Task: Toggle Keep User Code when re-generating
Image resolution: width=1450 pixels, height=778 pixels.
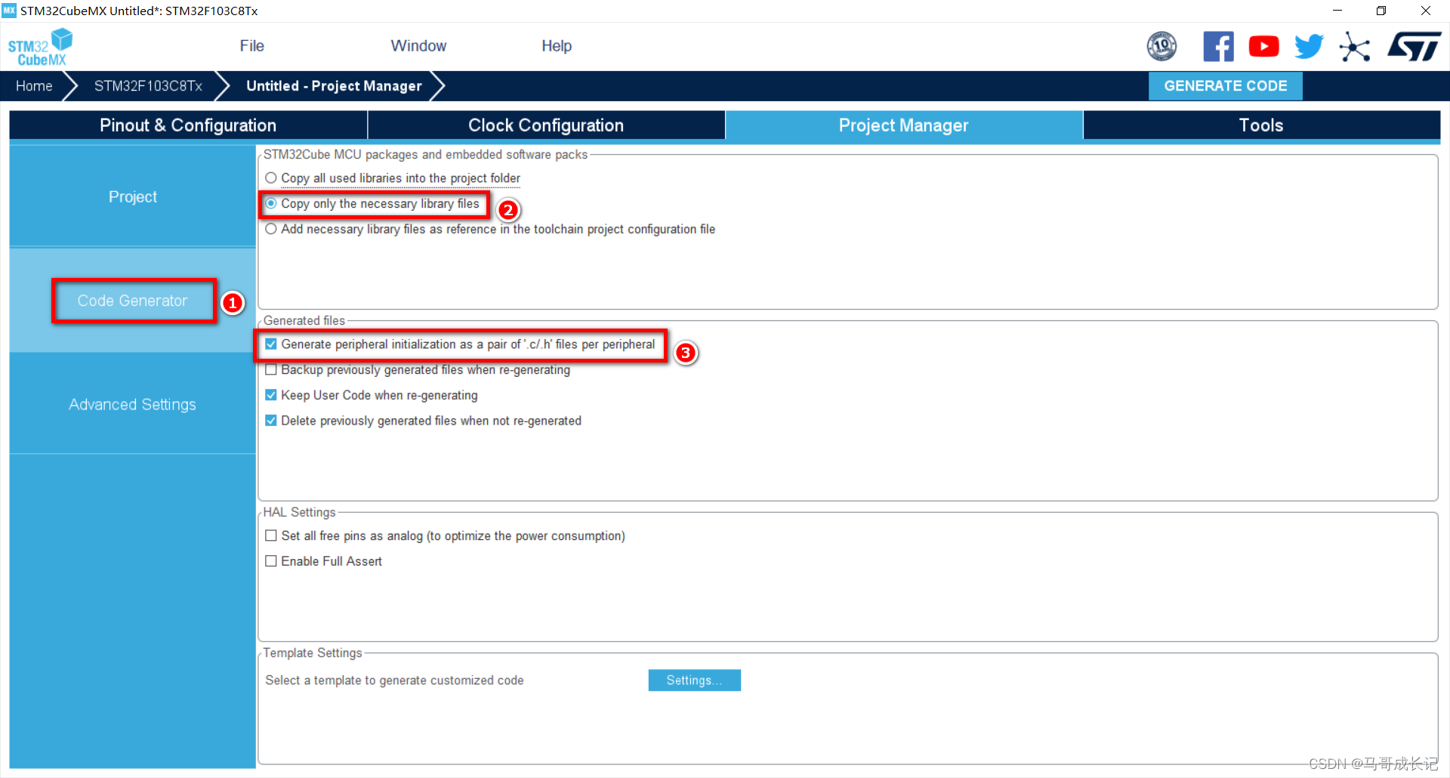Action: 271,395
